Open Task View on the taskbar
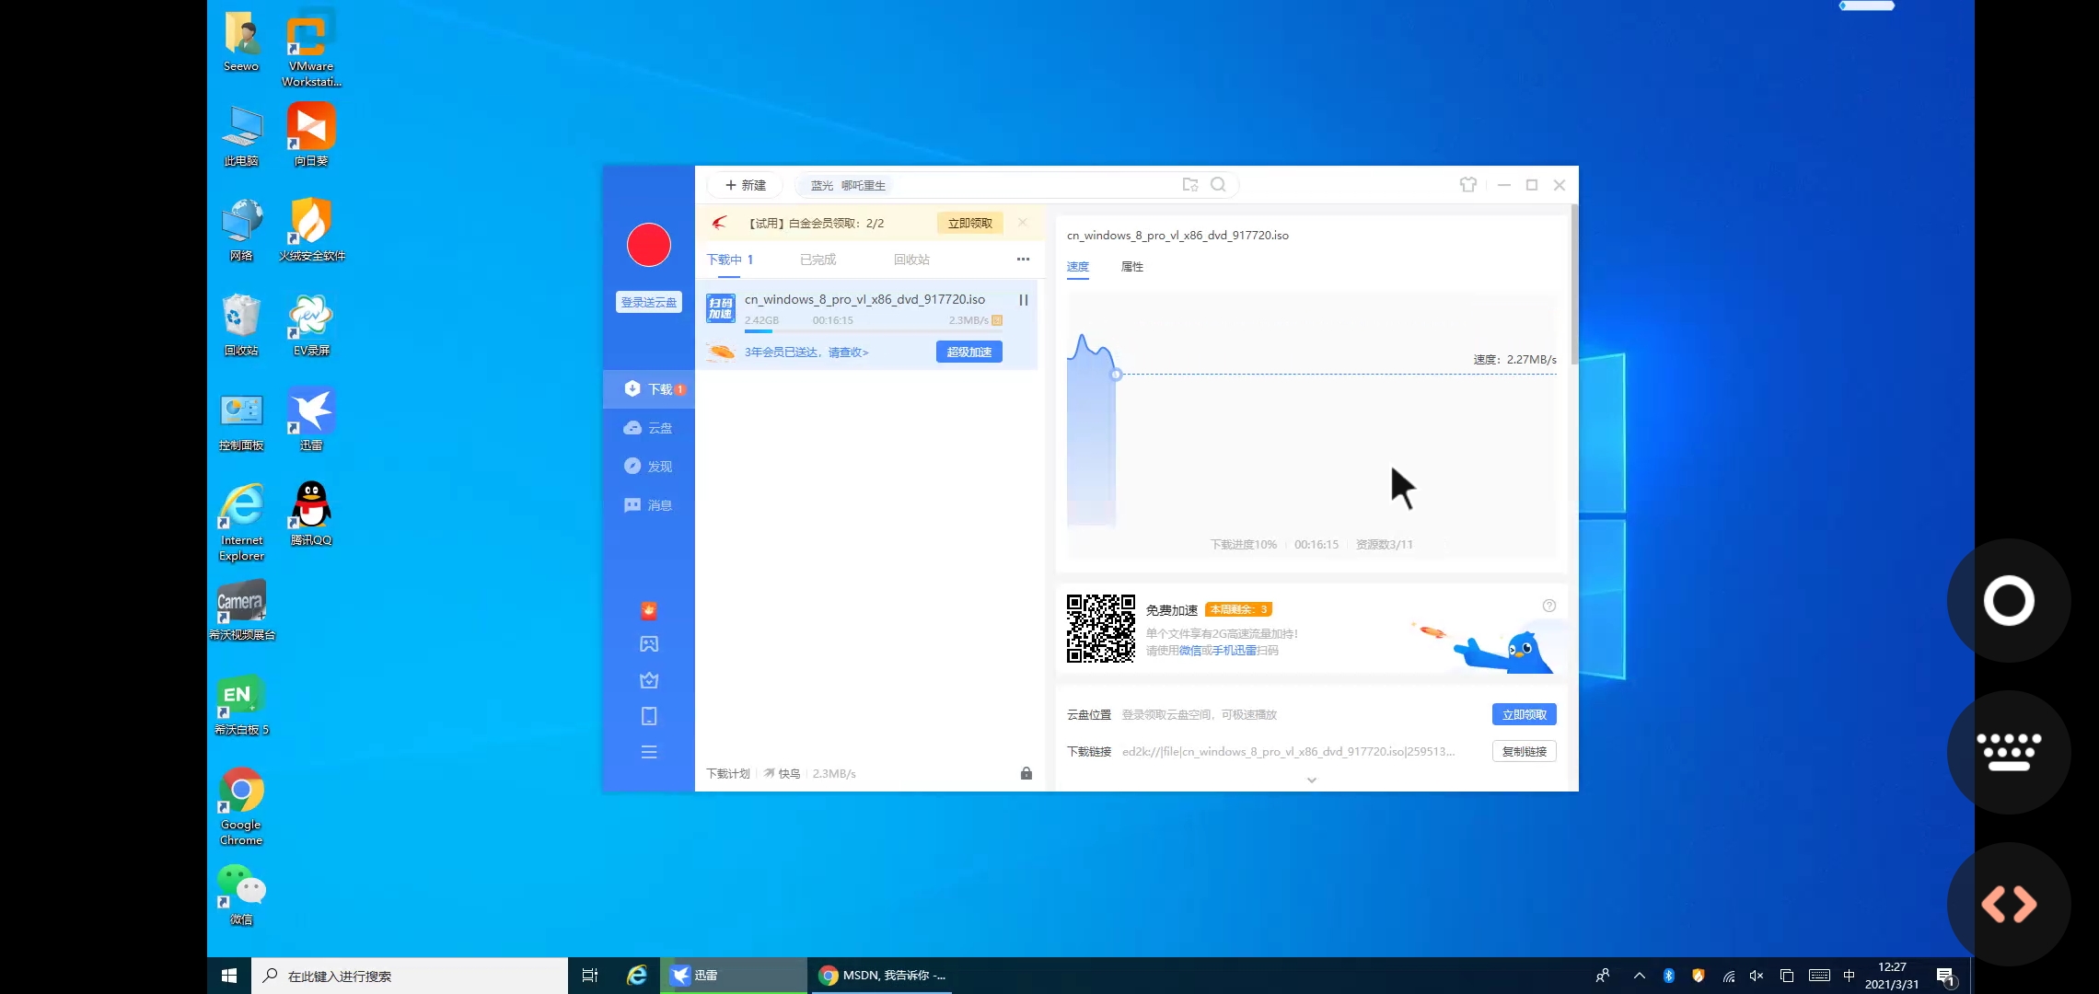The height and width of the screenshot is (994, 2099). [590, 976]
